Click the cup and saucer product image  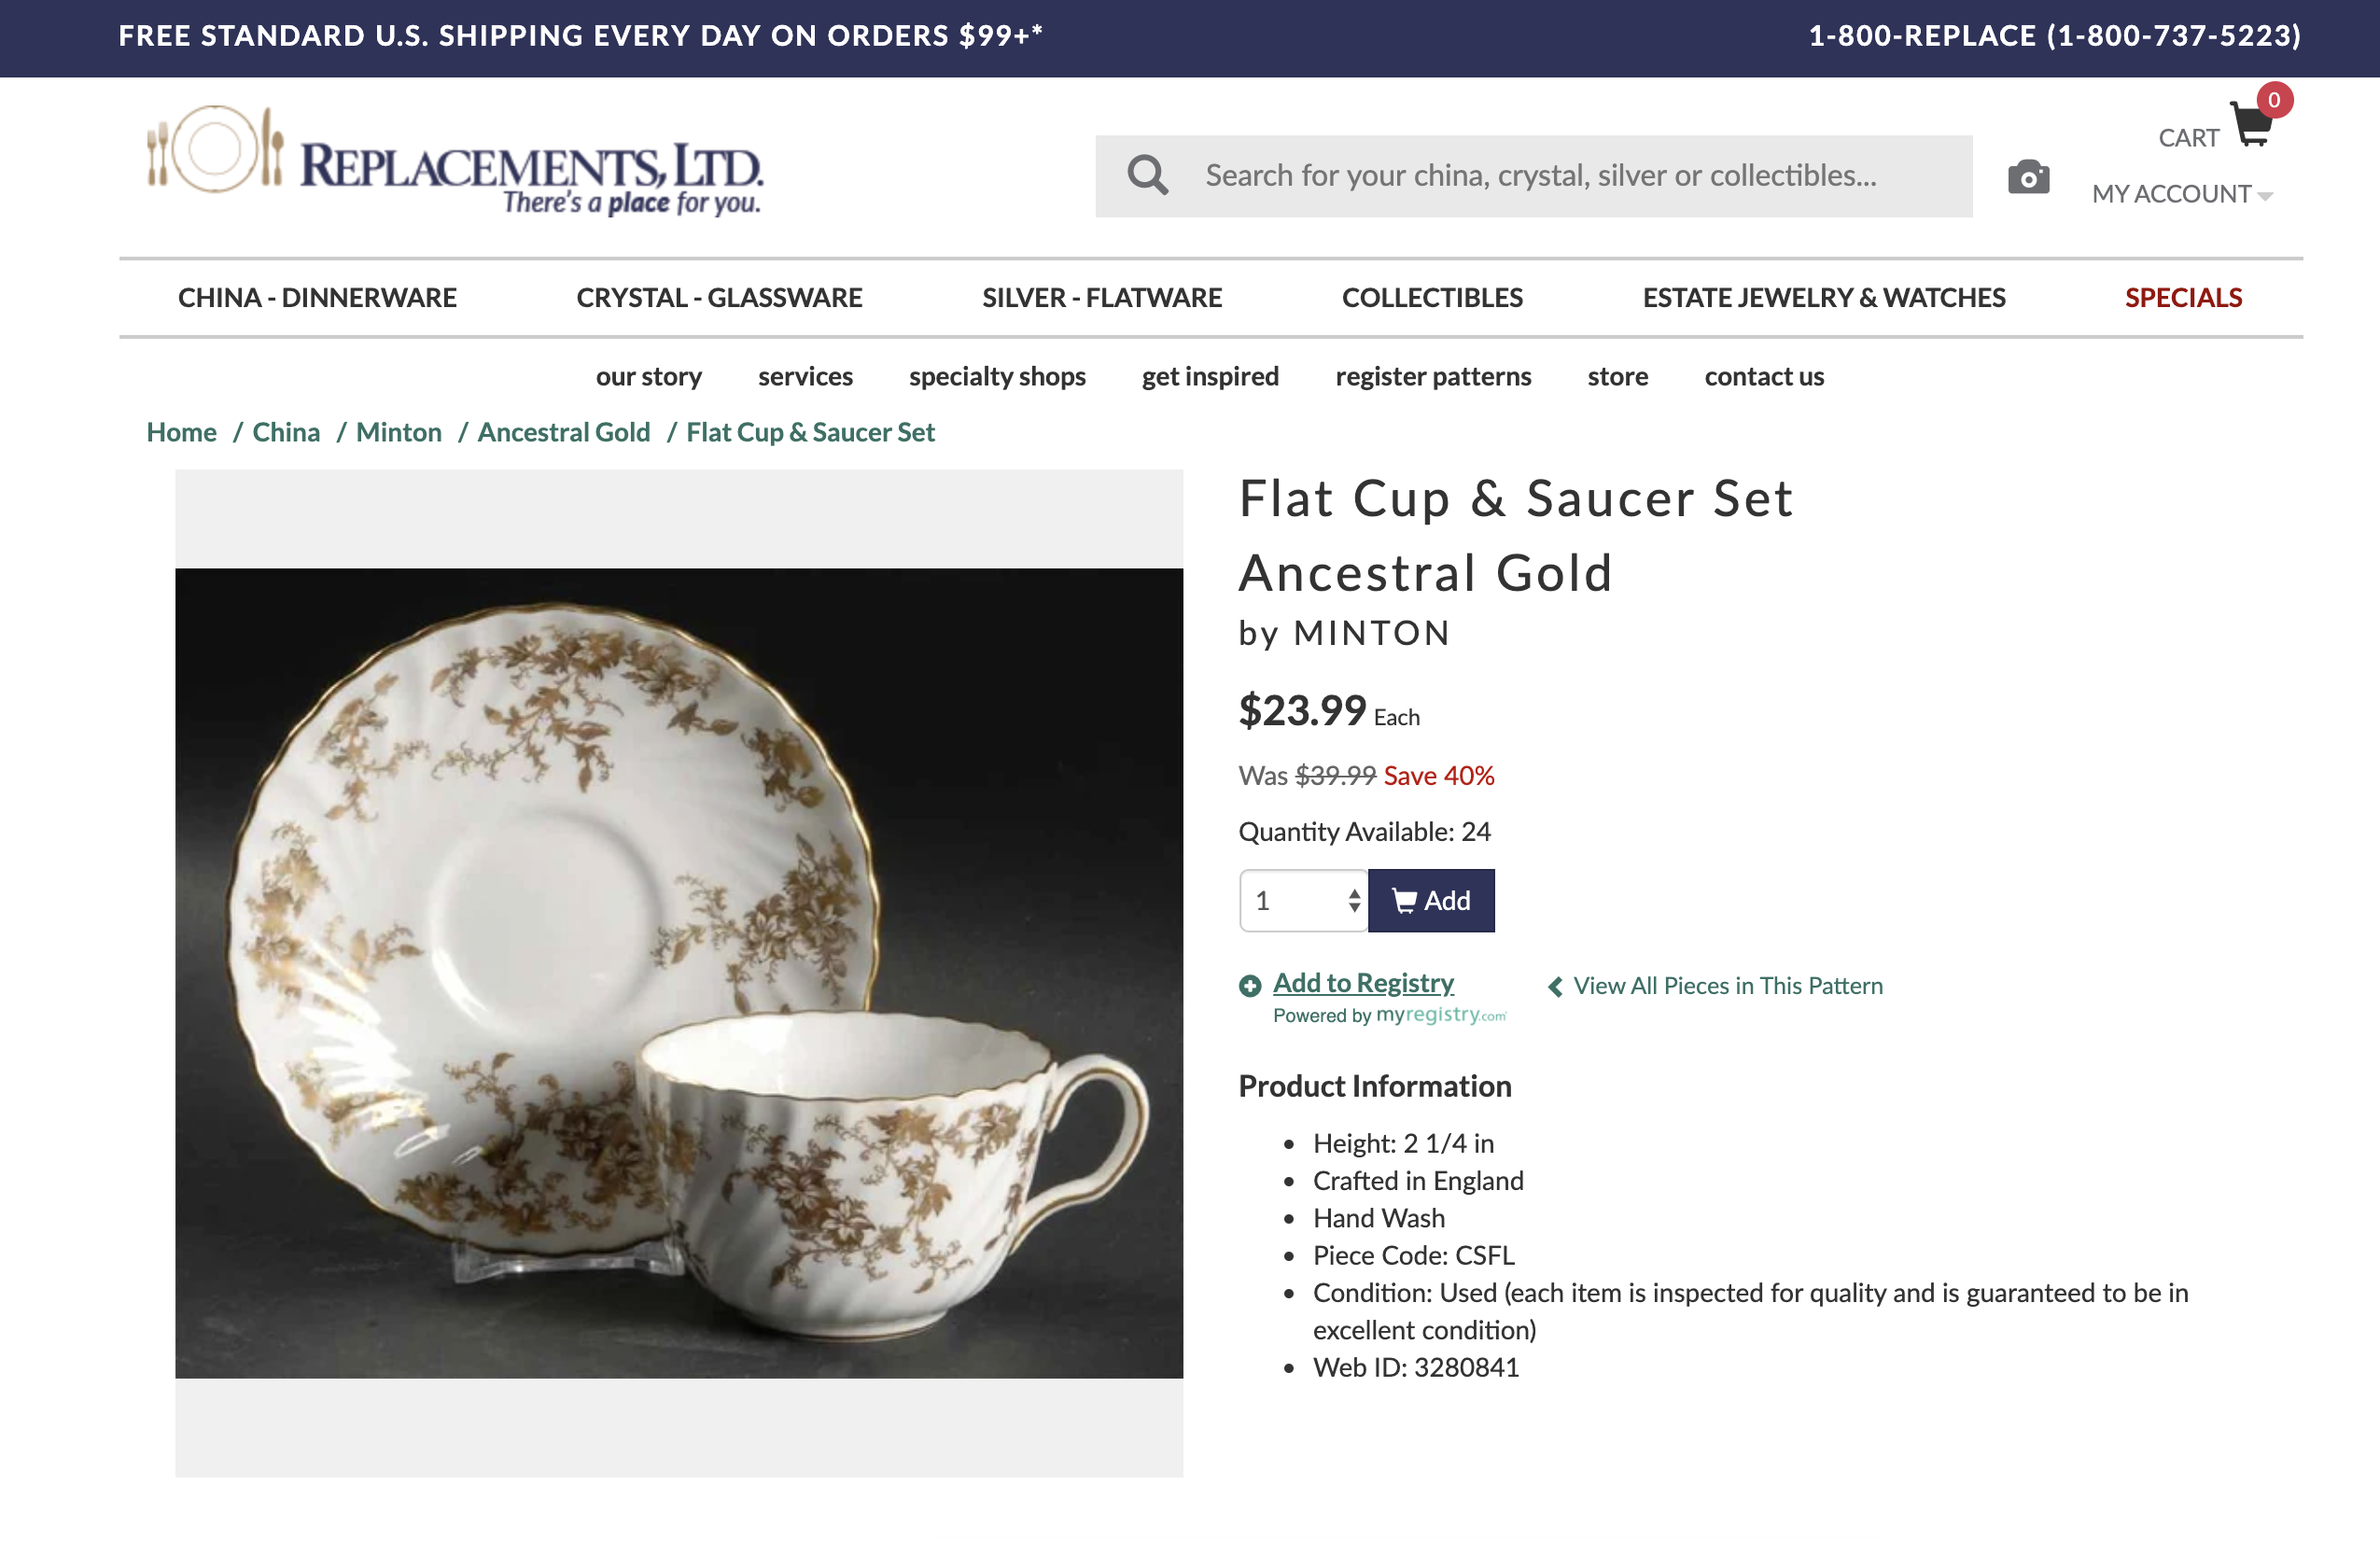679,973
